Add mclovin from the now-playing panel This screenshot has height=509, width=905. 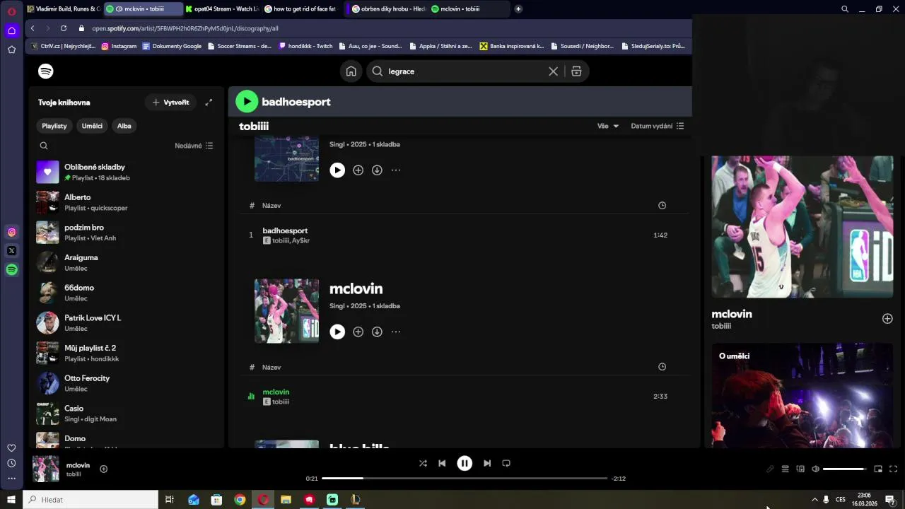(x=887, y=319)
